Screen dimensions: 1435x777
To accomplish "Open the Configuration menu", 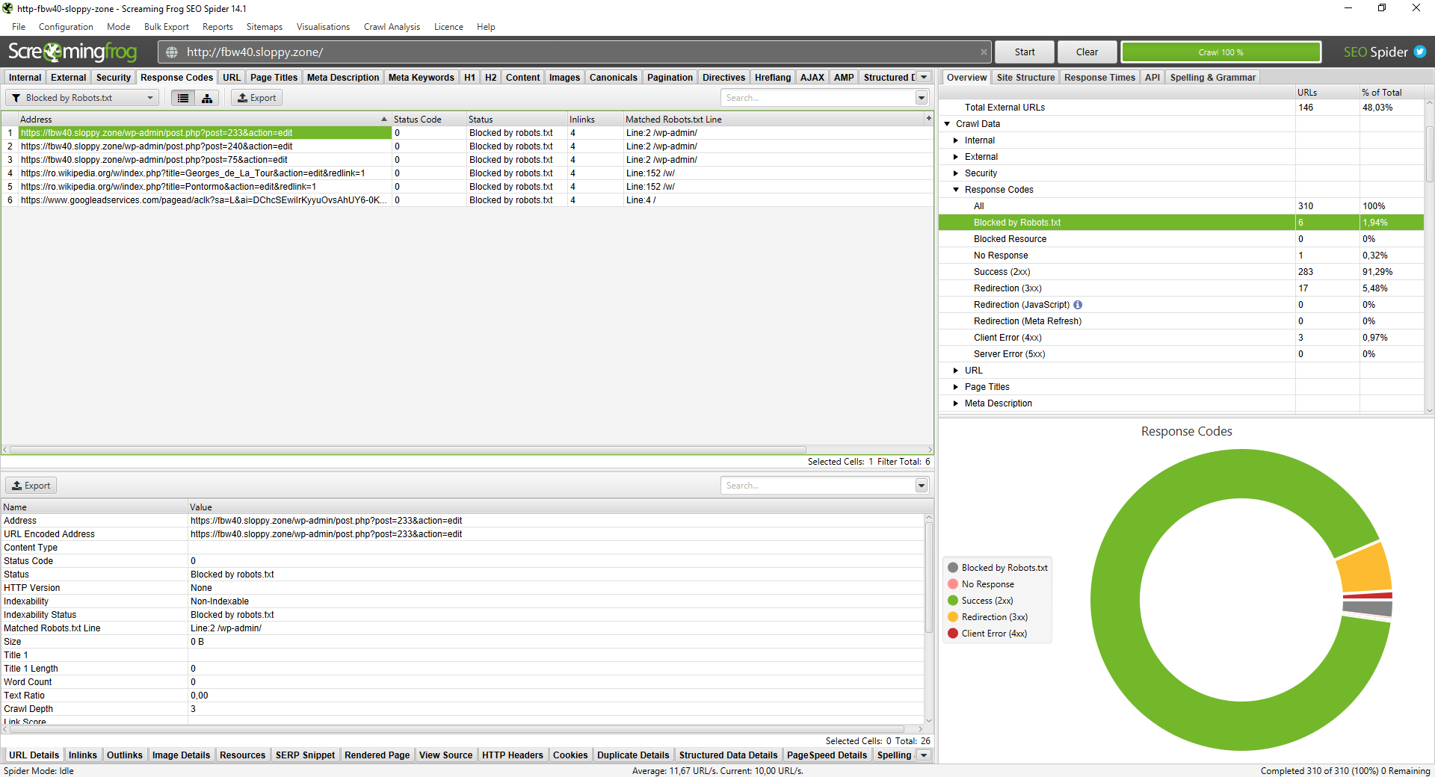I will [66, 27].
